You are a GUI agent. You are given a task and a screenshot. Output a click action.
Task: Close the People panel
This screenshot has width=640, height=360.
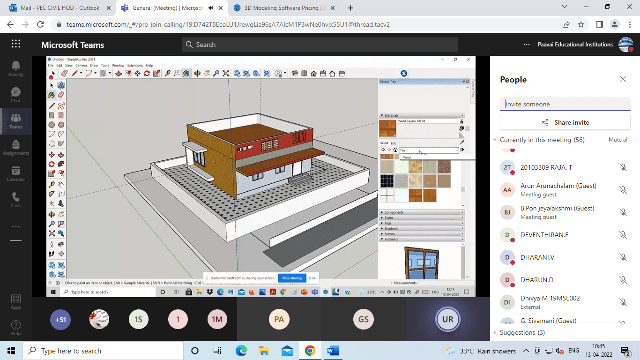coord(623,80)
